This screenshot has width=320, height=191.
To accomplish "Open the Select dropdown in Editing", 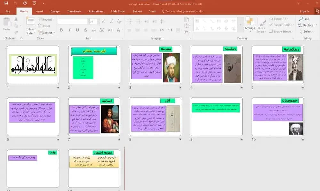I will click(x=306, y=31).
